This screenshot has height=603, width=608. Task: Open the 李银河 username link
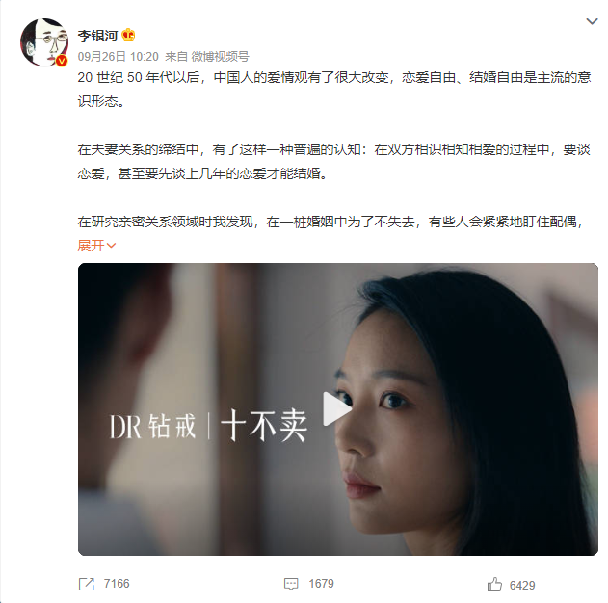(97, 36)
